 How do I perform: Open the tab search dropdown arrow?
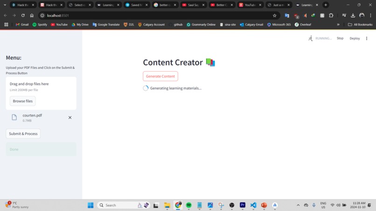pos(5,5)
